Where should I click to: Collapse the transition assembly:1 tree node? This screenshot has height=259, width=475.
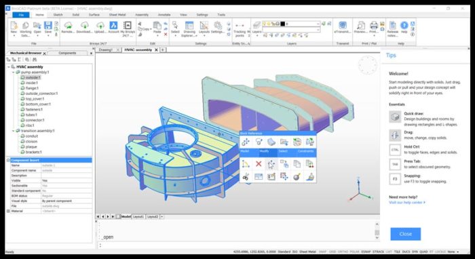click(14, 131)
